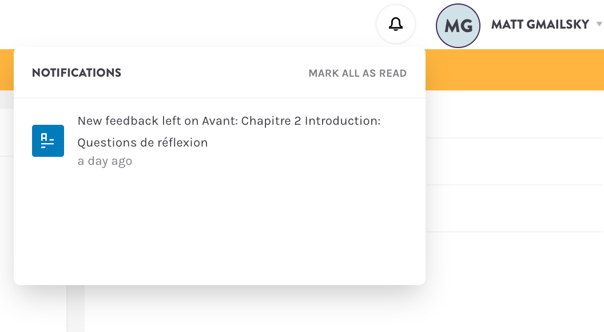This screenshot has height=332, width=604.
Task: Click the orange banner strip left of the panel
Action: (x=6, y=70)
